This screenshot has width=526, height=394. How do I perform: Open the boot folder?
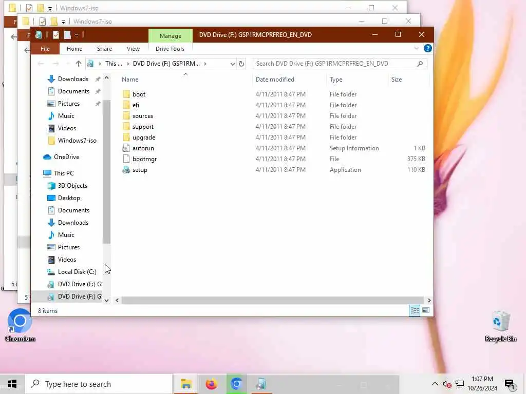(x=139, y=94)
